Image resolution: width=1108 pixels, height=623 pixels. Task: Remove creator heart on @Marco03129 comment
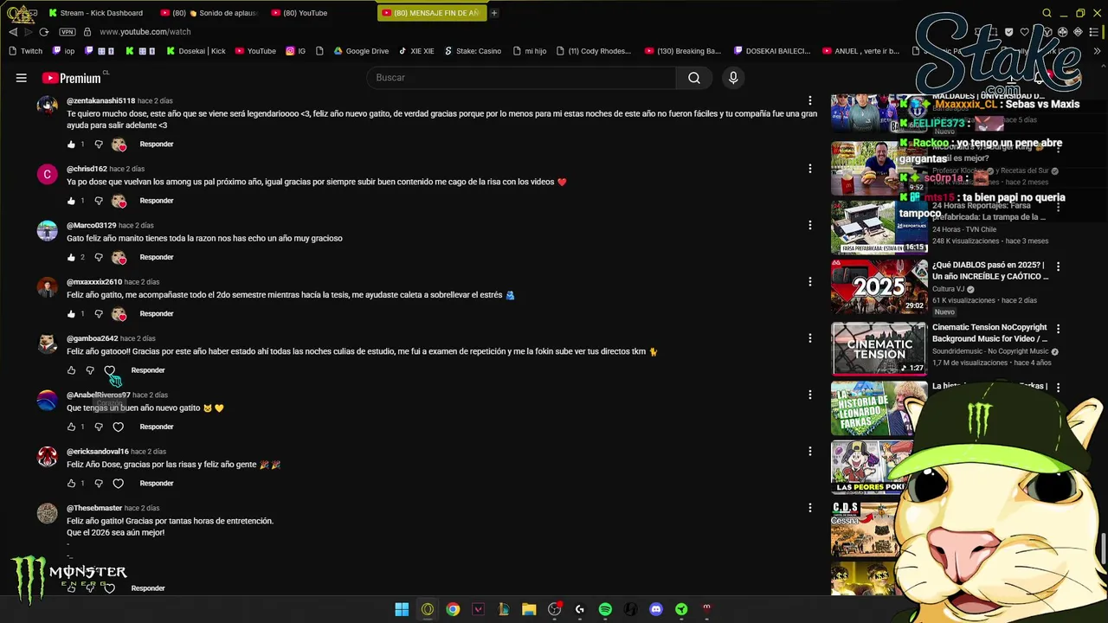(119, 257)
